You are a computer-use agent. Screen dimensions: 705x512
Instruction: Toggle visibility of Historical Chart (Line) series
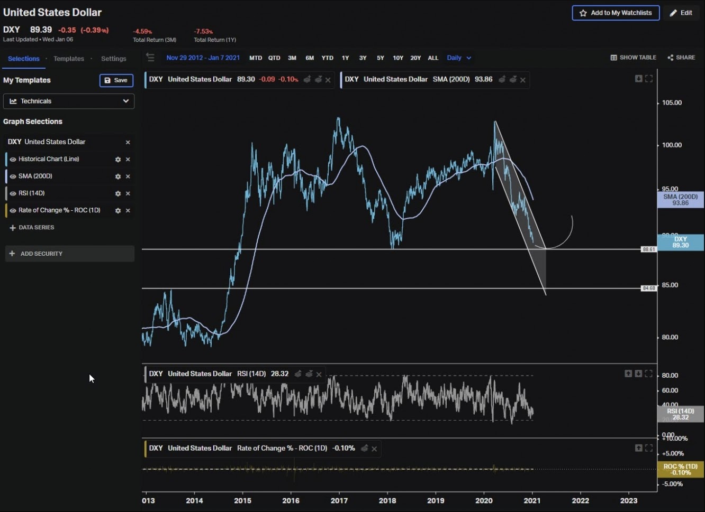13,159
